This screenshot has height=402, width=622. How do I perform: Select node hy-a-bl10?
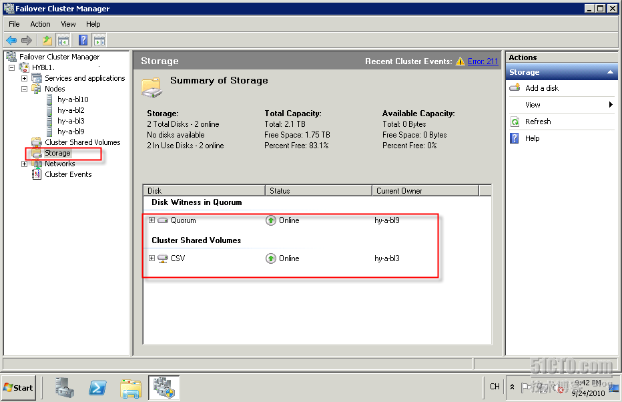point(73,99)
